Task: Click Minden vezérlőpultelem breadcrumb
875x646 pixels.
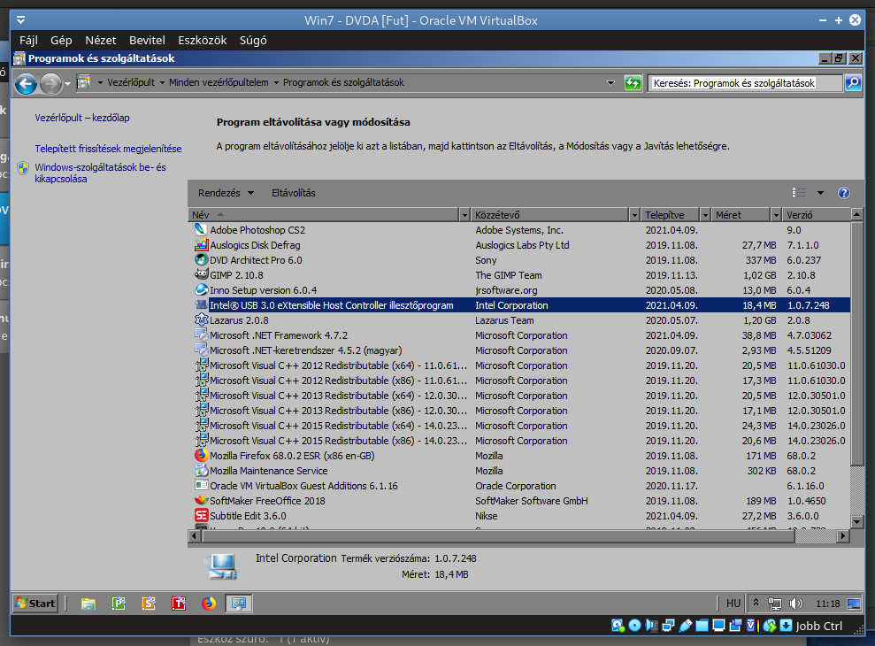Action: point(219,82)
